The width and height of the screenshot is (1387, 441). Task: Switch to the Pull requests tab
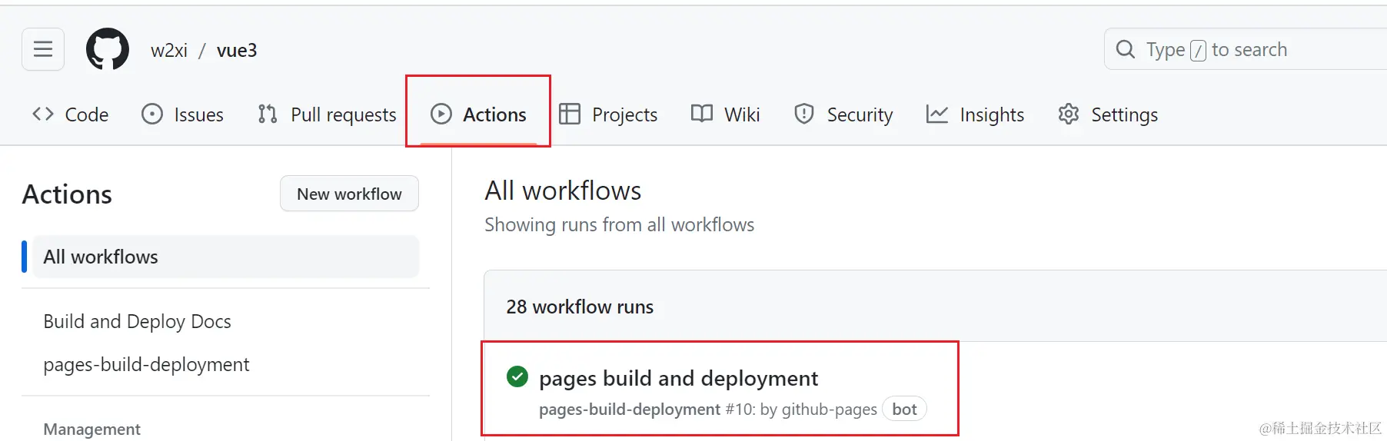click(328, 114)
